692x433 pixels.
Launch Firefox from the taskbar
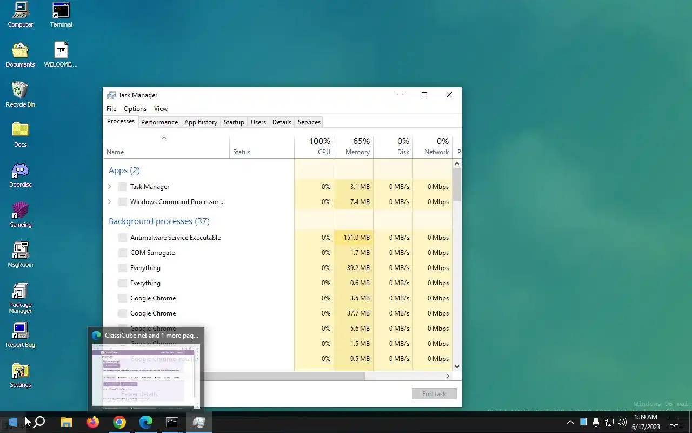[x=92, y=422]
